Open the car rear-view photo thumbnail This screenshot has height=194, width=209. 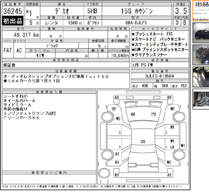click(x=201, y=54)
